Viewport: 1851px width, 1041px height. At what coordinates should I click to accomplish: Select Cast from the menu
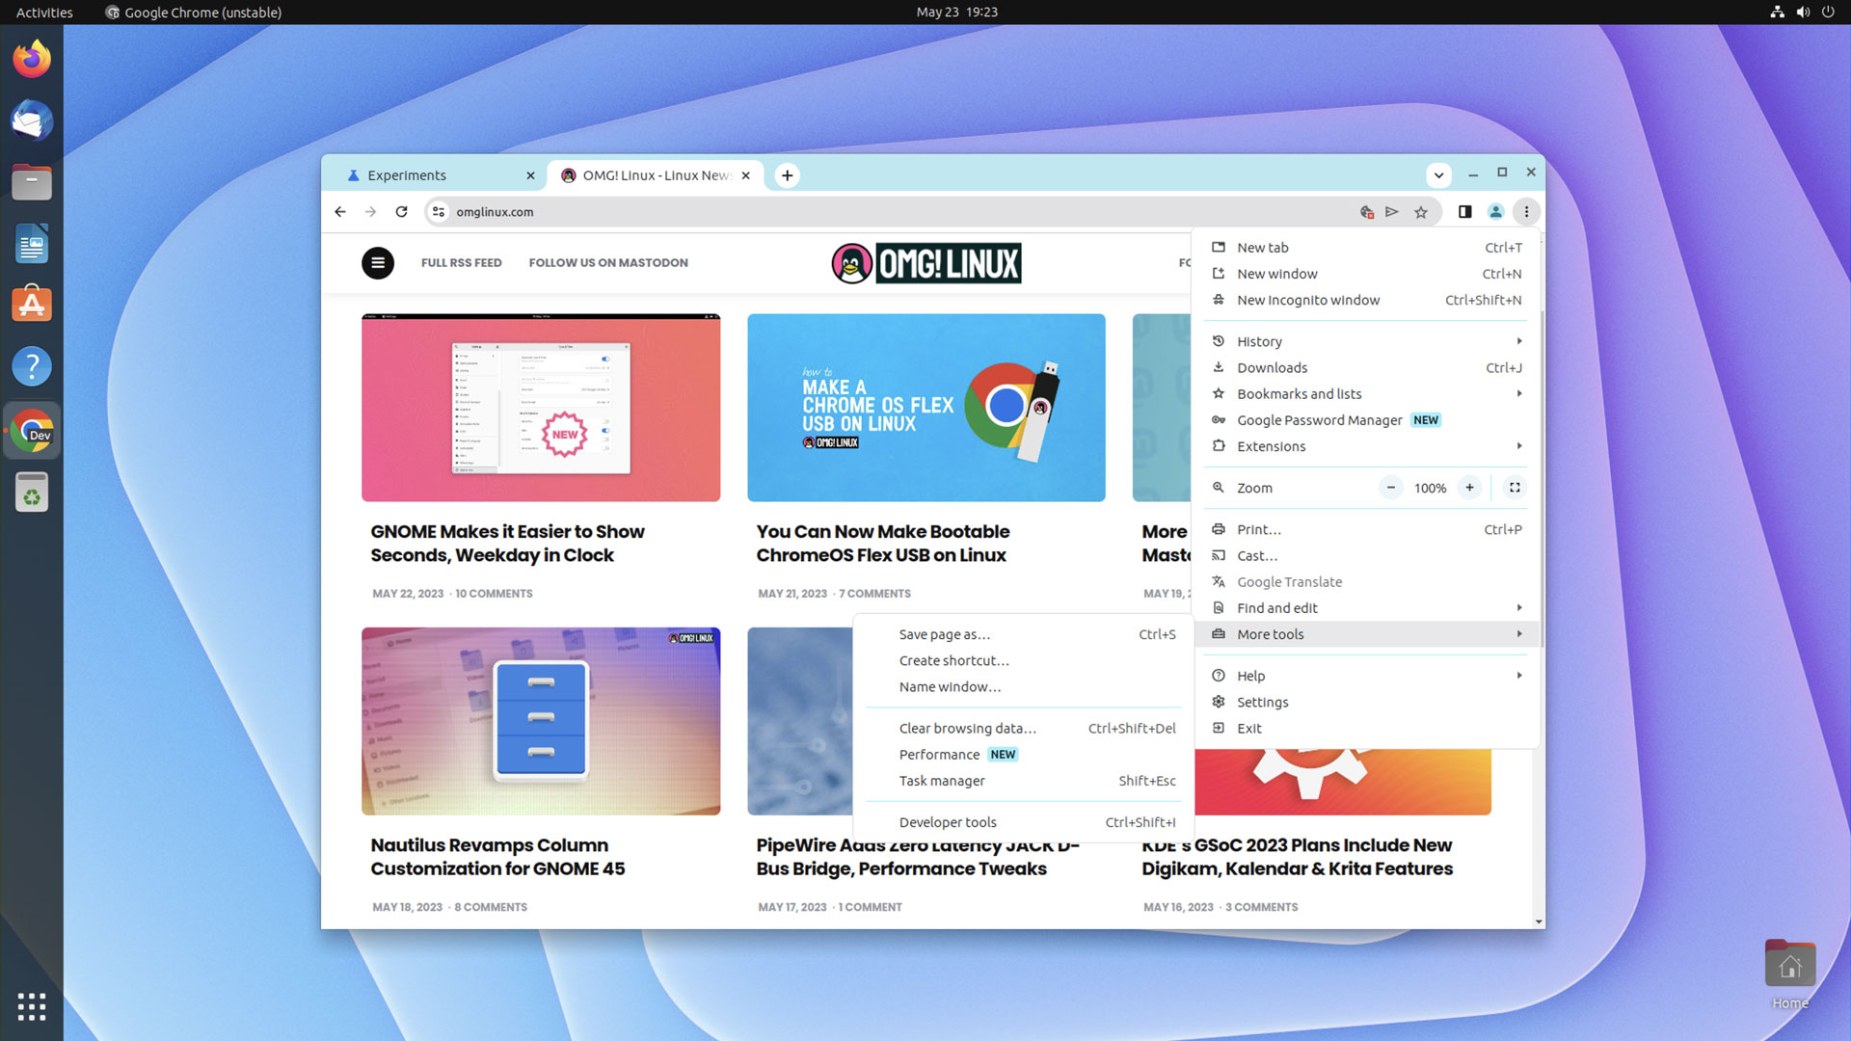[1366, 555]
